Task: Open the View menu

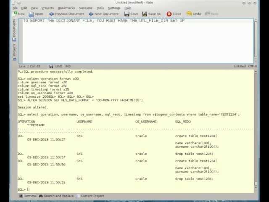Action: click(34, 8)
